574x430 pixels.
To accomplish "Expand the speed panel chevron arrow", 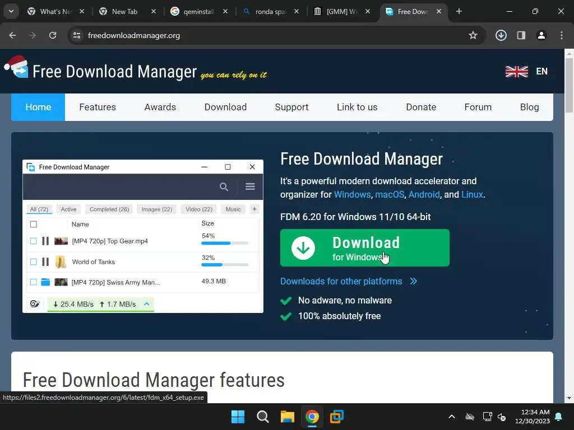I will 147,304.
